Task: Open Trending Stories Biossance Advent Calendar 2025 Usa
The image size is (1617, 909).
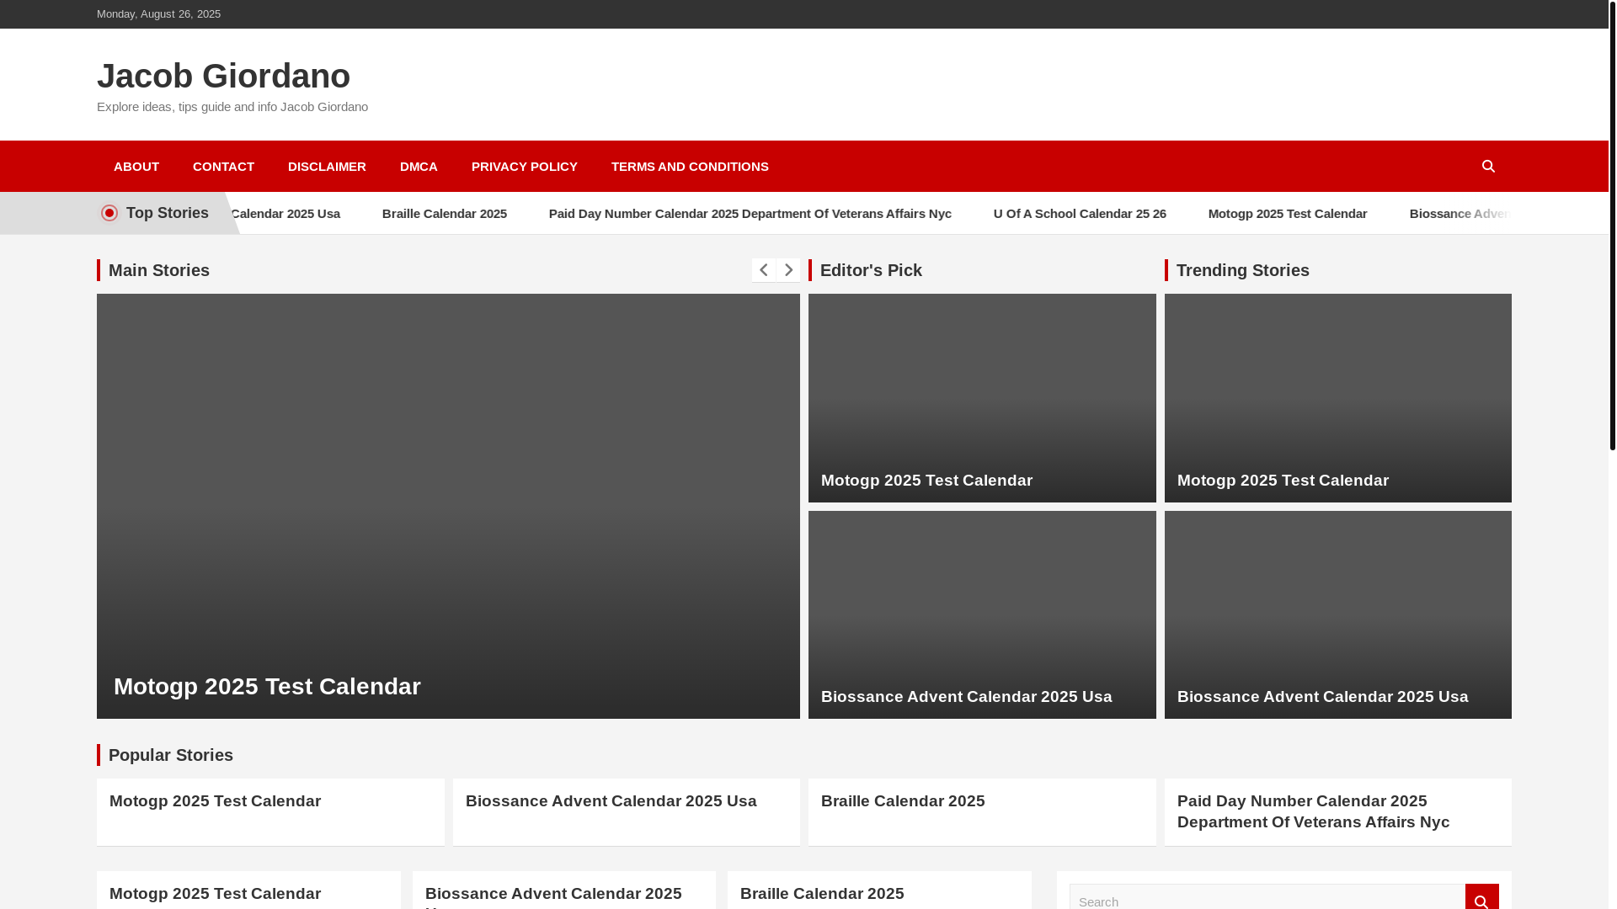Action: click(1322, 697)
